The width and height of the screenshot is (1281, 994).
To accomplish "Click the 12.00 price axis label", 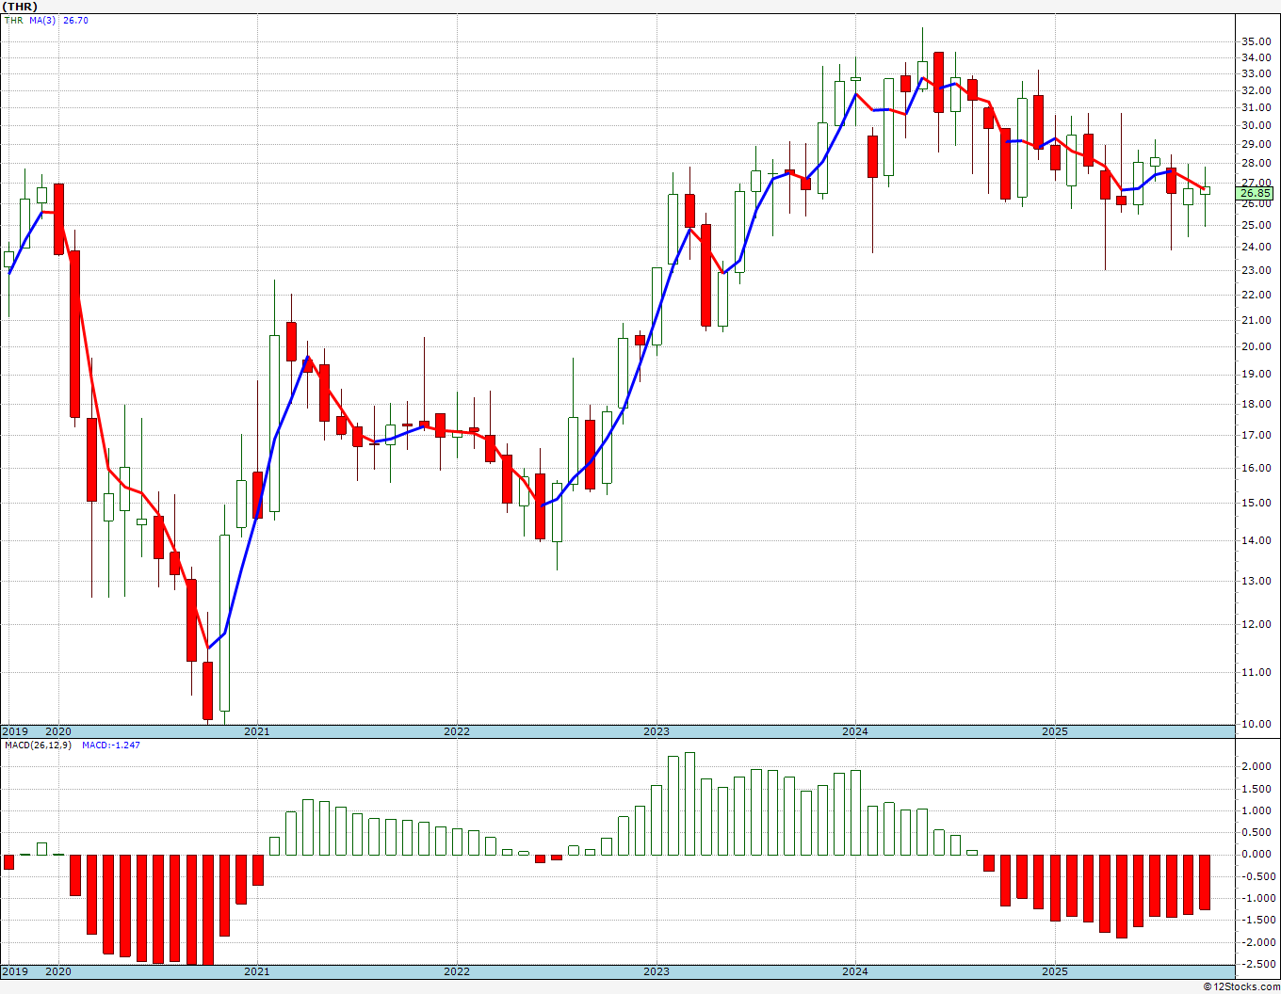I will (x=1256, y=624).
